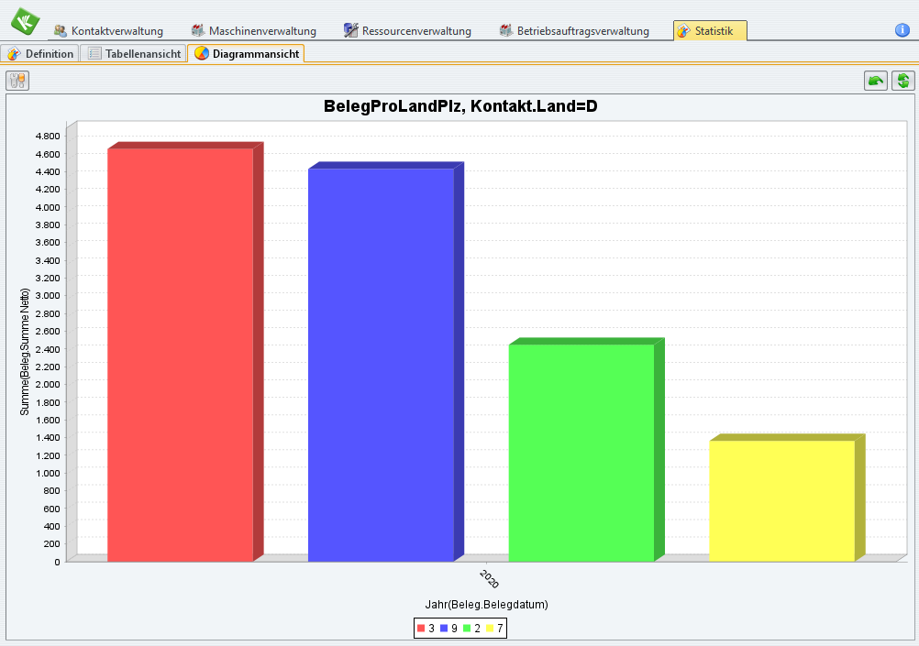Click the Tabellenansicht table icon

pos(94,53)
